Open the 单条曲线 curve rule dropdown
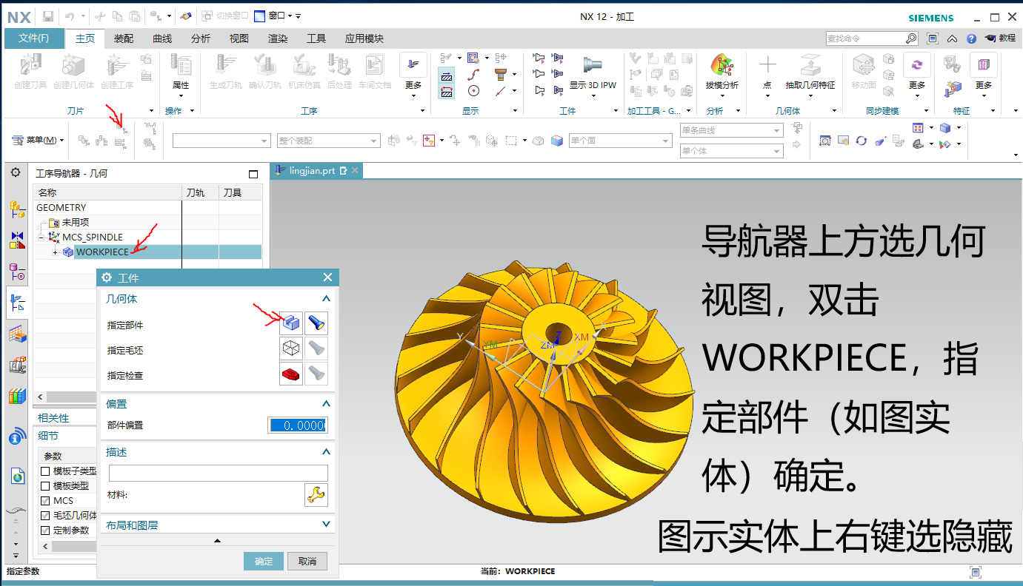The image size is (1023, 586). [731, 130]
